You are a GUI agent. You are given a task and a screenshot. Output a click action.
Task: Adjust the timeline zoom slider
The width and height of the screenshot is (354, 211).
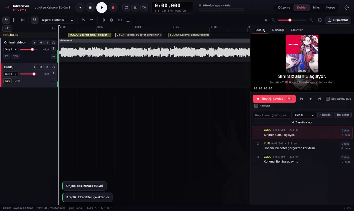(x=292, y=20)
